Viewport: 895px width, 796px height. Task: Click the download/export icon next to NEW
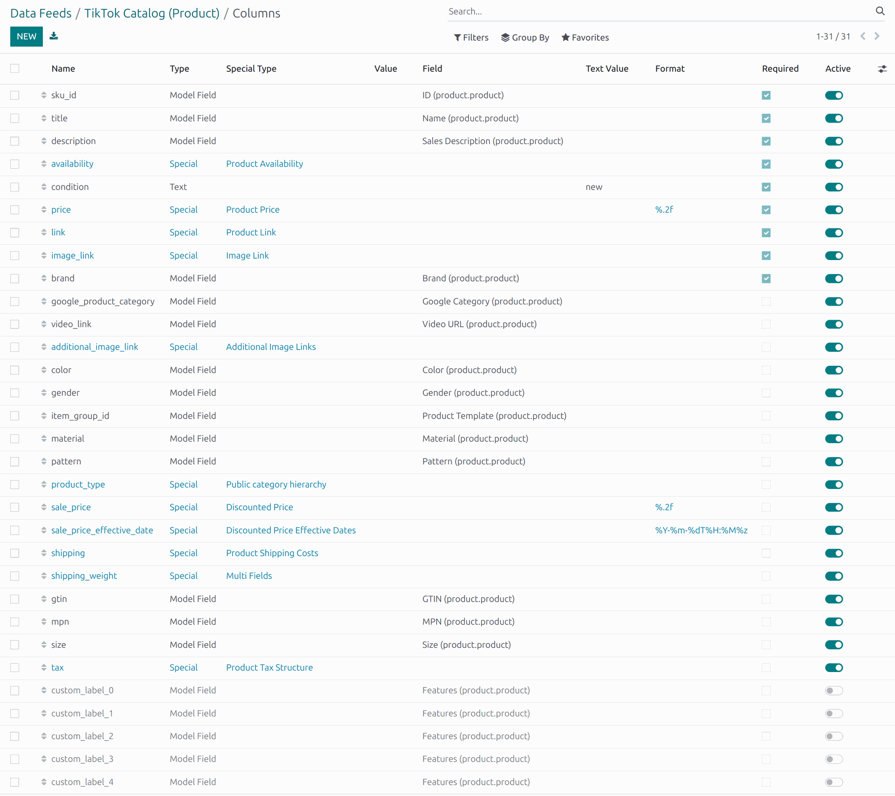pyautogui.click(x=54, y=36)
